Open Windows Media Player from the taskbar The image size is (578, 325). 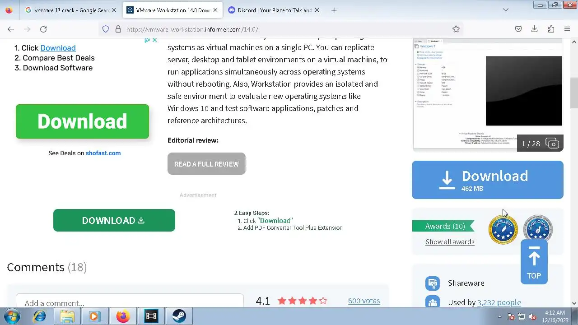(x=94, y=316)
